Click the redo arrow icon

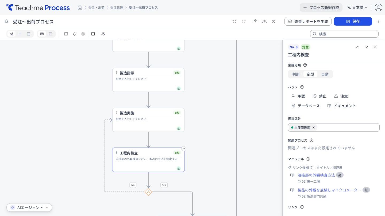pyautogui.click(x=244, y=21)
